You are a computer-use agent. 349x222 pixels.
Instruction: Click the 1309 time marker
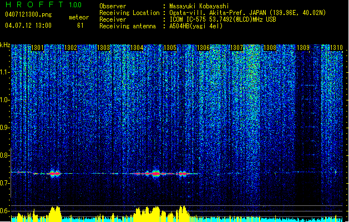click(303, 48)
